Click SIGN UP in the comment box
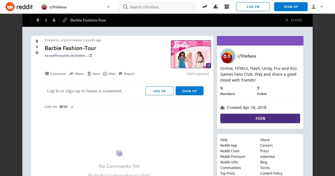The image size is (335, 176). [190, 91]
